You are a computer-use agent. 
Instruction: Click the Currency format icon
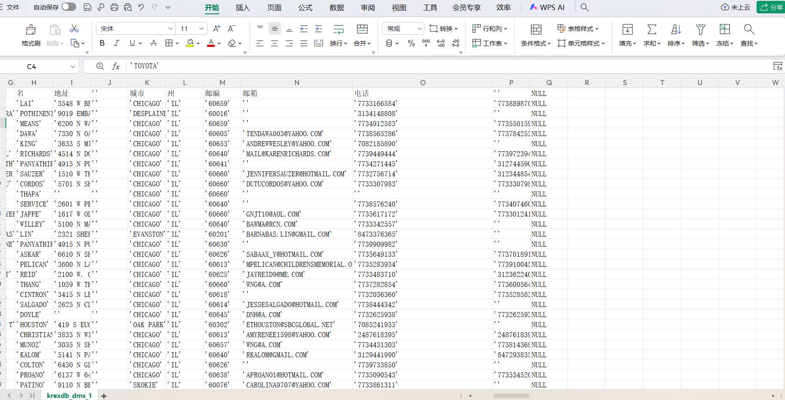389,43
